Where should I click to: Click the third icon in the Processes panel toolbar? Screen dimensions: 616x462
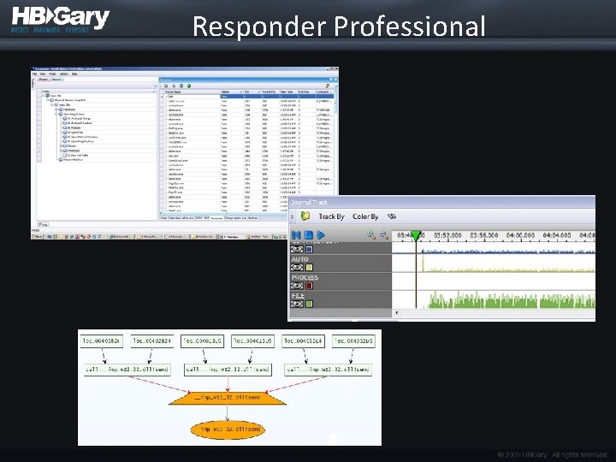181,86
